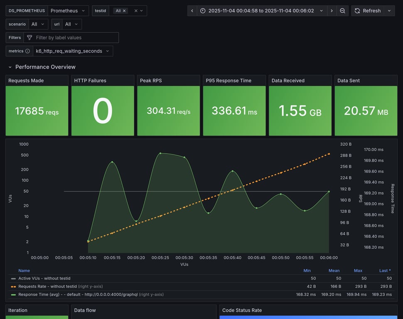This screenshot has height=319, width=403.
Task: Sort legend by Mean column header
Action: [334, 270]
